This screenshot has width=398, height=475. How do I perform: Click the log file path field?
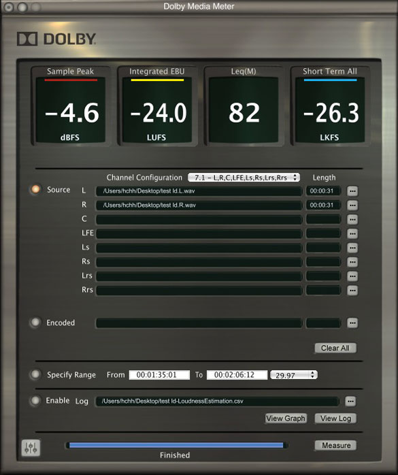coord(218,402)
